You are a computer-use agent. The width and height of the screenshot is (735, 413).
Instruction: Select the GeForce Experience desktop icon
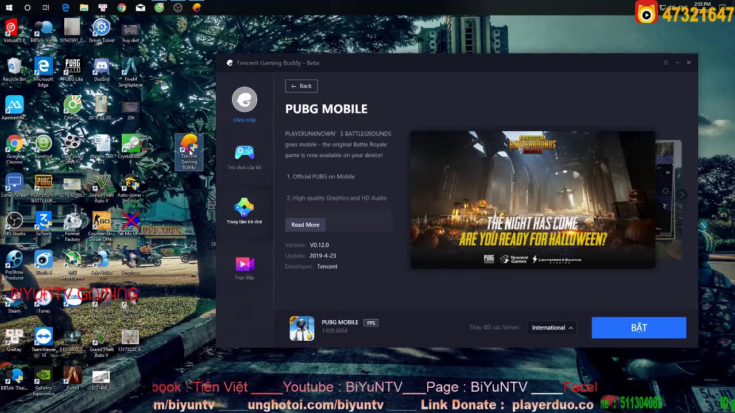click(x=43, y=382)
